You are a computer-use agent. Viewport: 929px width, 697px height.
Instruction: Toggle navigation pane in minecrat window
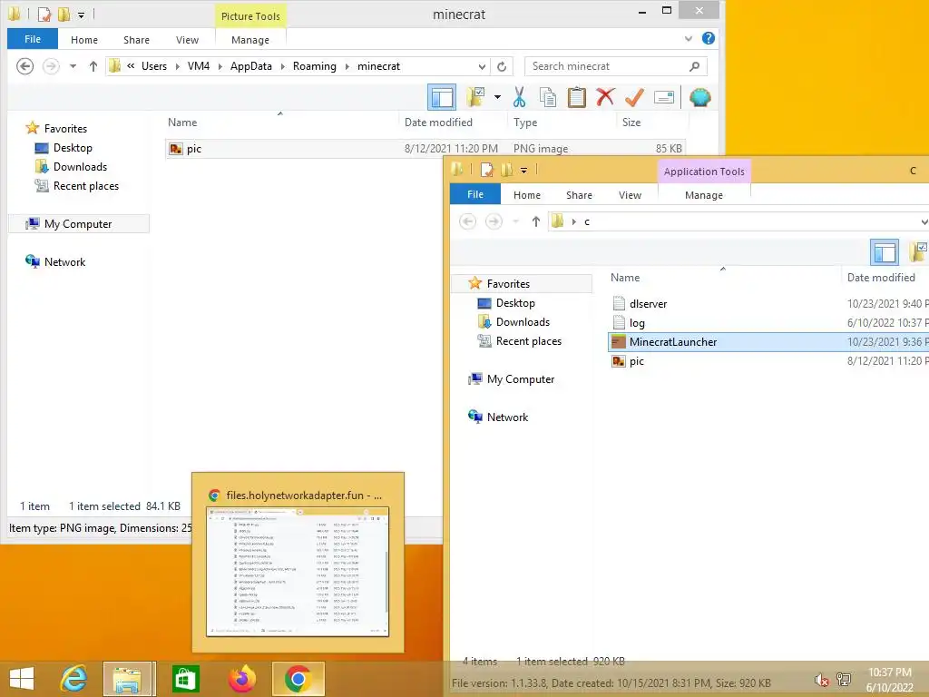[442, 97]
